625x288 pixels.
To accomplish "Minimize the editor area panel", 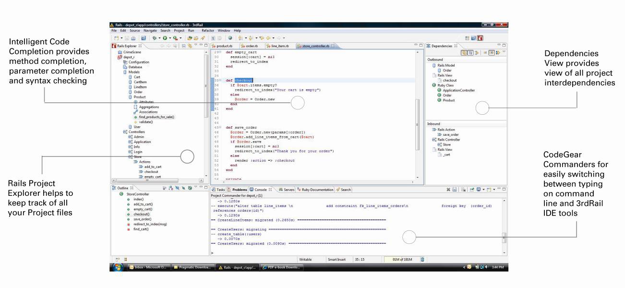I will (416, 45).
